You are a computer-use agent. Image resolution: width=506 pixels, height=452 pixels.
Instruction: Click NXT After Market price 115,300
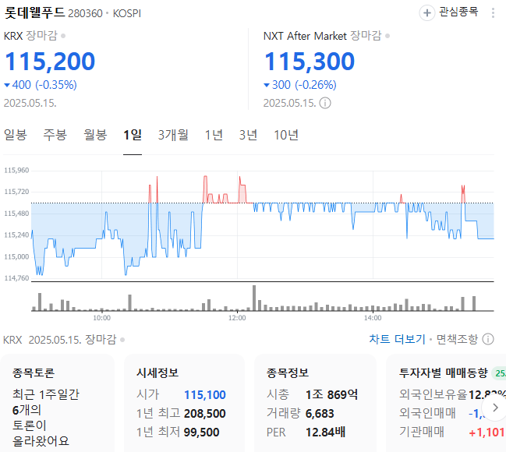pyautogui.click(x=310, y=61)
